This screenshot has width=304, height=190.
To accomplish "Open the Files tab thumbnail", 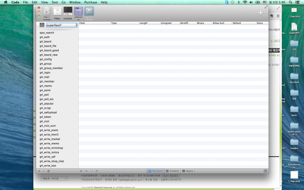I will [57, 12].
